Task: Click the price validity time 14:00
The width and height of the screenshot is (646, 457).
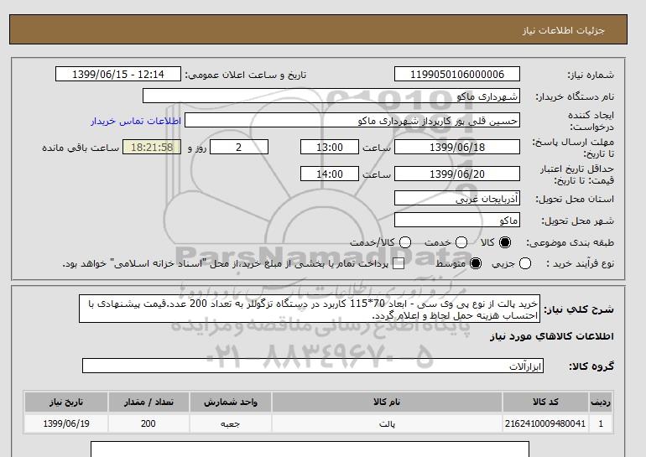Action: coord(330,174)
